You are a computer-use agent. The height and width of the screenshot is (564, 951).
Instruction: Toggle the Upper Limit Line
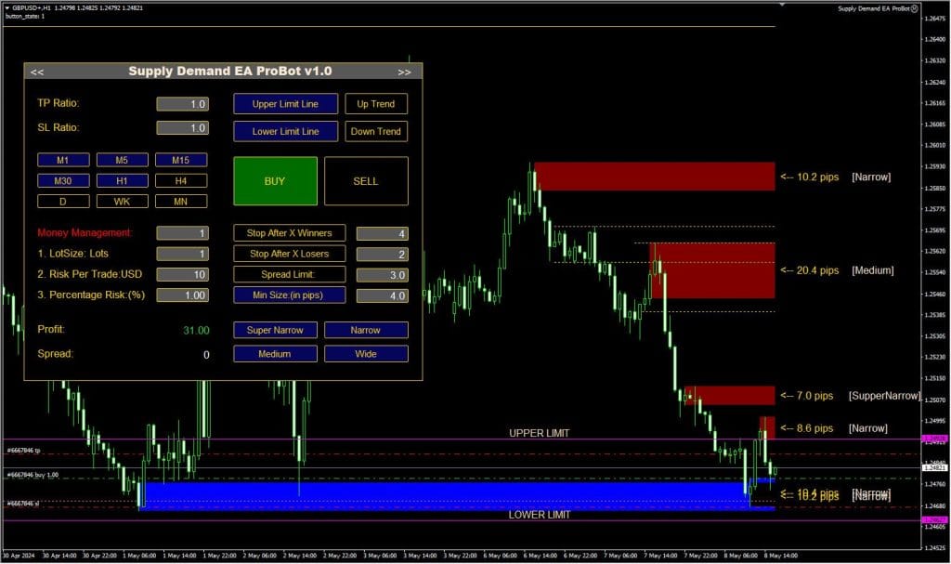click(x=285, y=104)
